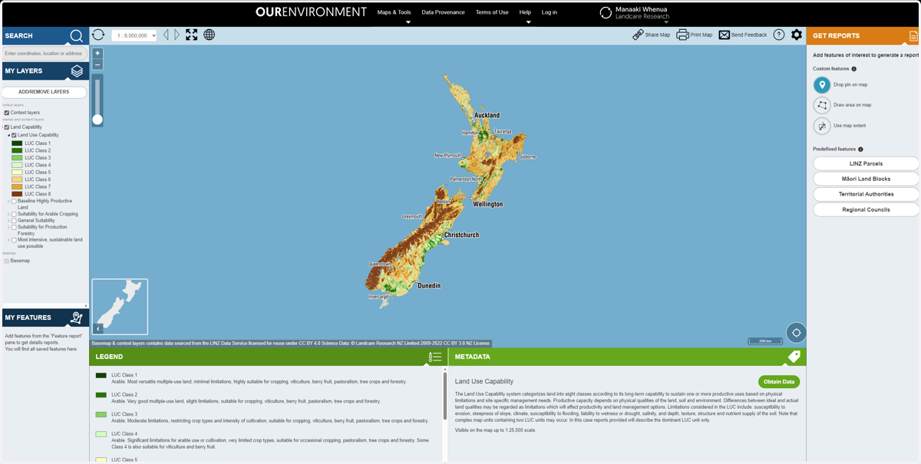Refresh the map with the reload icon
The height and width of the screenshot is (464, 921).
click(x=98, y=35)
